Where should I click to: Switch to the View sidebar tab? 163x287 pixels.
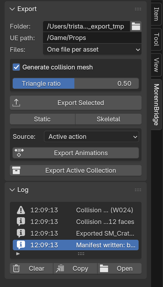156,65
